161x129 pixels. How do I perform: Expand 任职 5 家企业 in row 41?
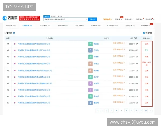(x=119, y=43)
